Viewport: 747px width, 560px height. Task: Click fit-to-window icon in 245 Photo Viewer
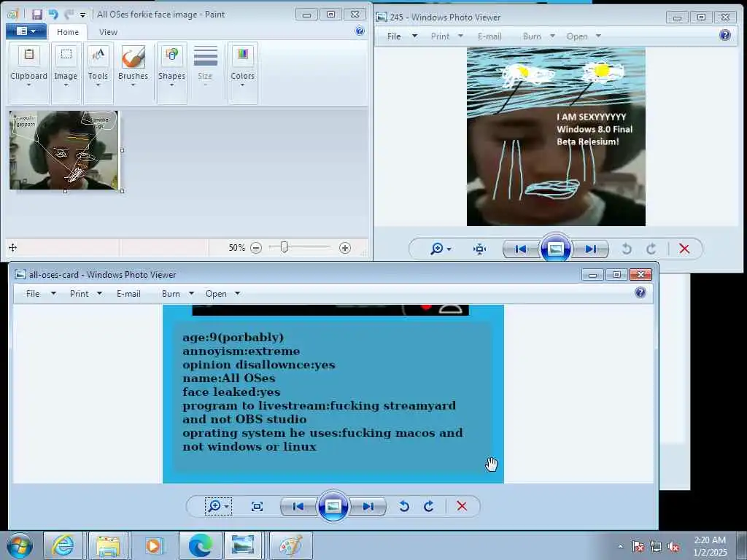click(x=479, y=249)
